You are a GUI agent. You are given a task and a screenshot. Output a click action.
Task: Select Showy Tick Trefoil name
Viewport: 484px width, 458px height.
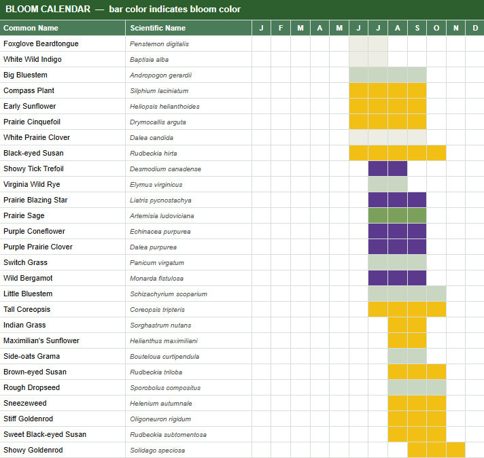coord(63,169)
